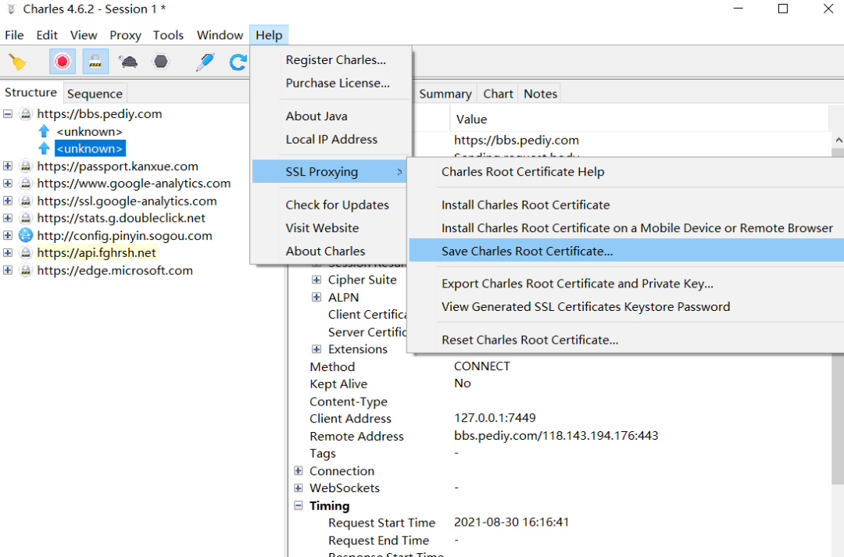
Task: Click the blue Repeat refresh icon
Action: (238, 62)
